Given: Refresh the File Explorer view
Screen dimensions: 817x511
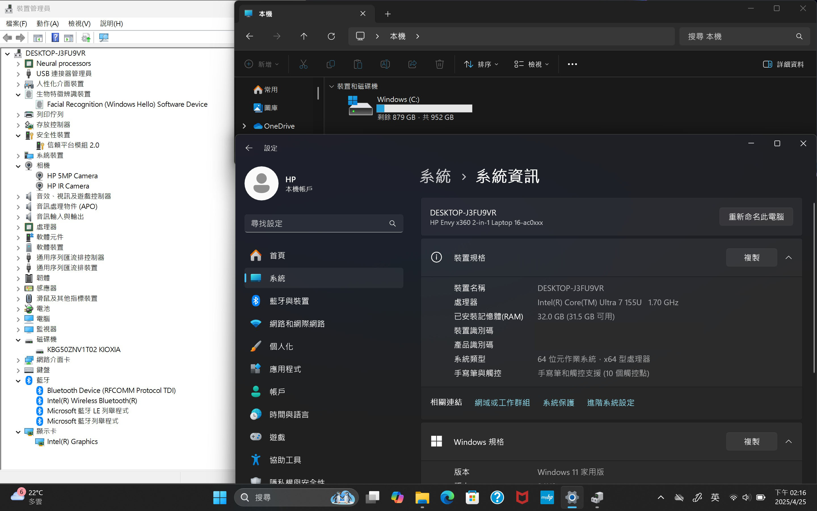Looking at the screenshot, I should click(x=331, y=36).
